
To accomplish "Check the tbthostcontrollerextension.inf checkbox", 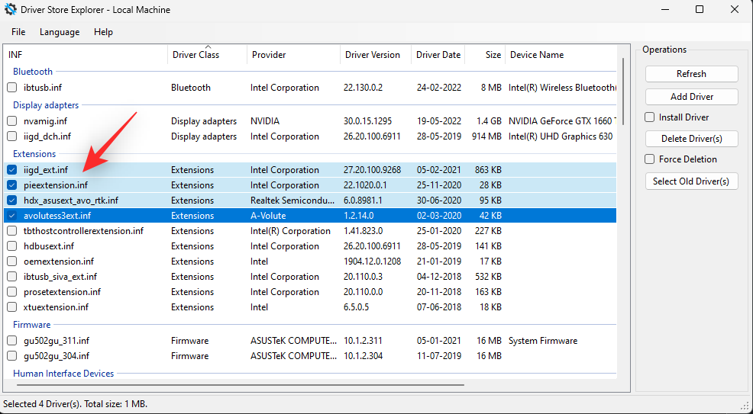I will point(12,231).
